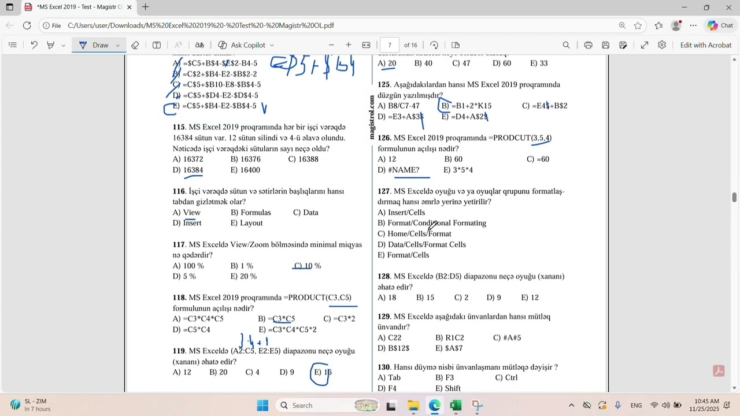This screenshot has height=416, width=740.
Task: Click the vertical scrollbar thumb
Action: pyautogui.click(x=734, y=198)
